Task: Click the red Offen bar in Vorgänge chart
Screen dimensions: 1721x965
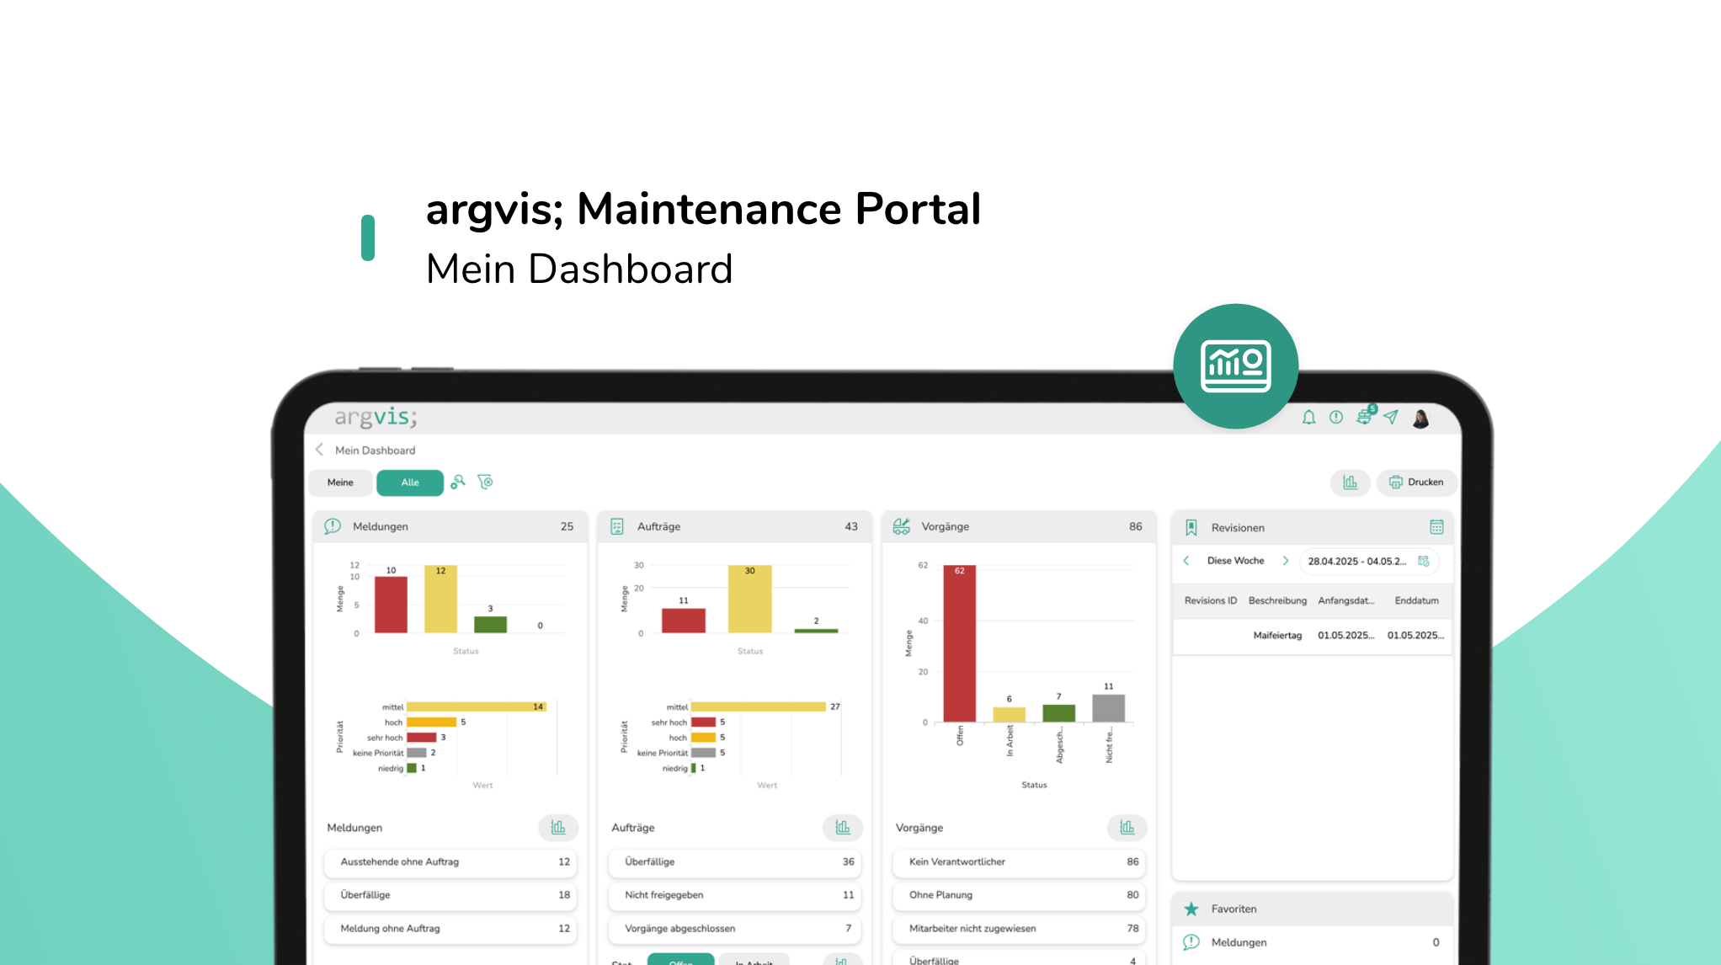Action: click(x=959, y=644)
